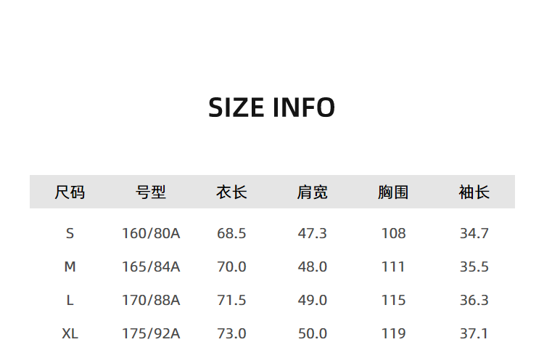The image size is (544, 350).
Task: Click the 165/84A model cell
Action: 151,266
